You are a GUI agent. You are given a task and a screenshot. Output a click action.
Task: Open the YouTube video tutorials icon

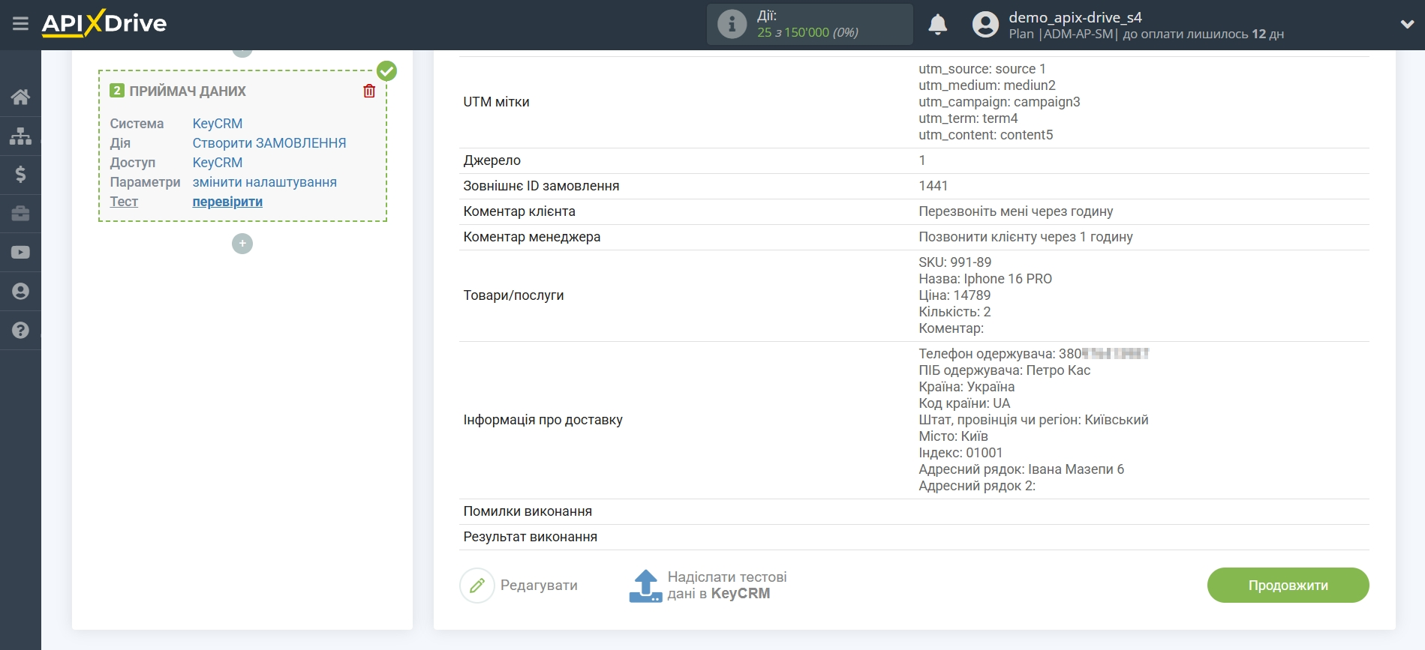coord(20,253)
